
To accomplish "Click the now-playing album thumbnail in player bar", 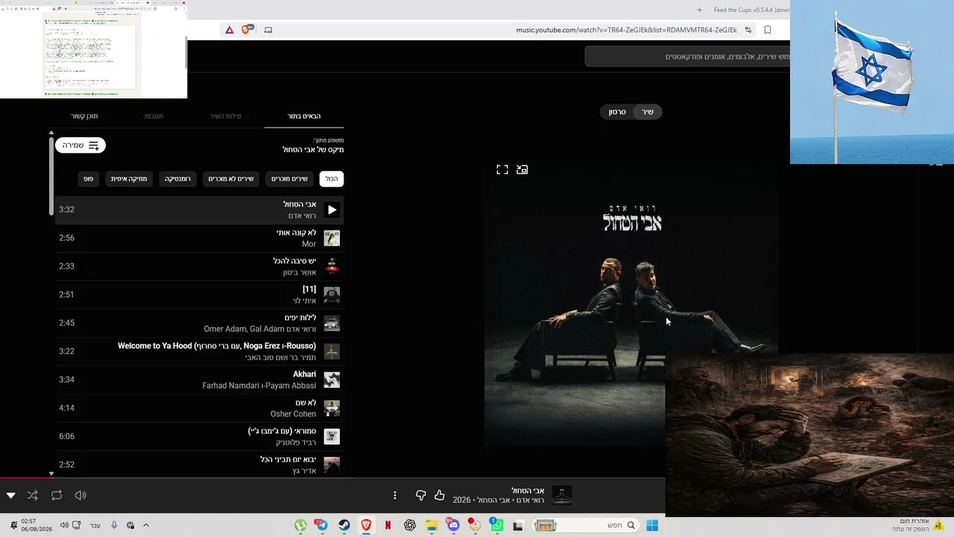I will 561,495.
